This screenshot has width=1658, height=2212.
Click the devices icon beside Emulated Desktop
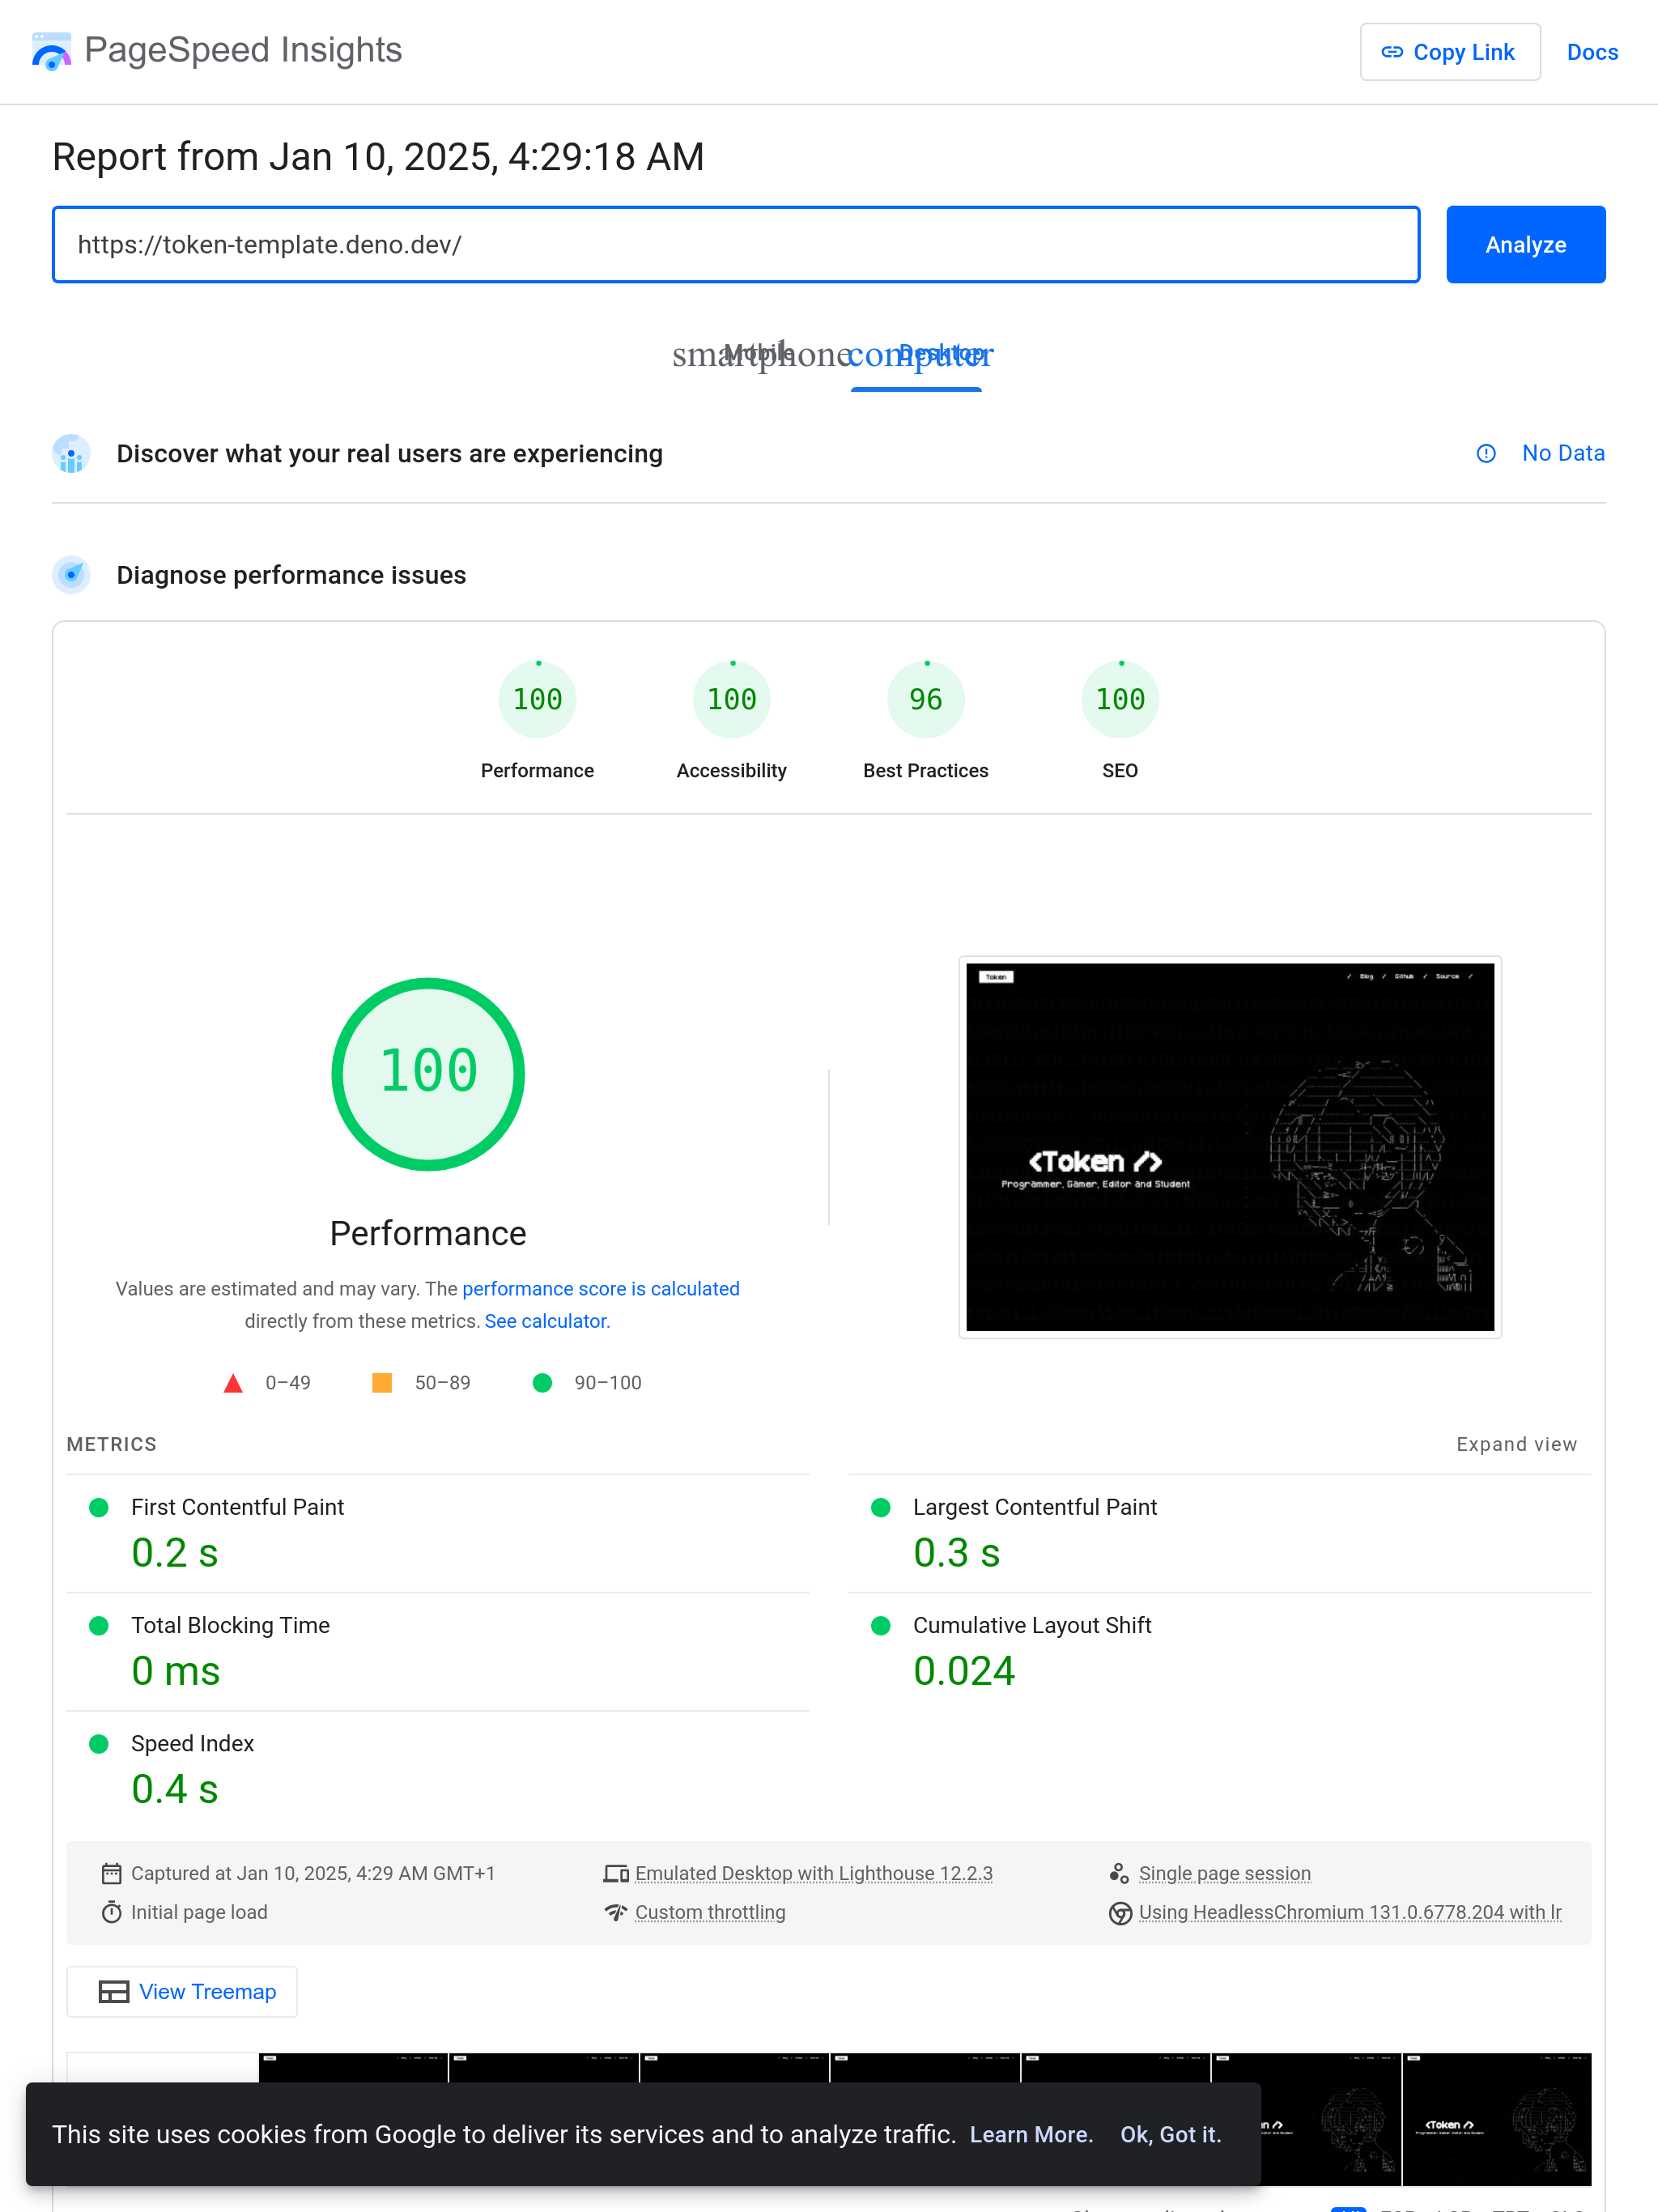[x=615, y=1873]
